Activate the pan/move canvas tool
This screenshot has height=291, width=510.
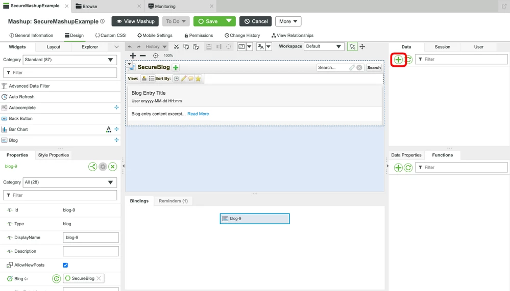(362, 47)
